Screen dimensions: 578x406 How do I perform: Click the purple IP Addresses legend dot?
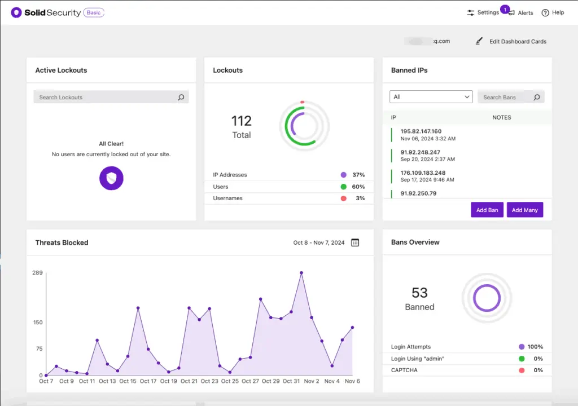pyautogui.click(x=343, y=175)
